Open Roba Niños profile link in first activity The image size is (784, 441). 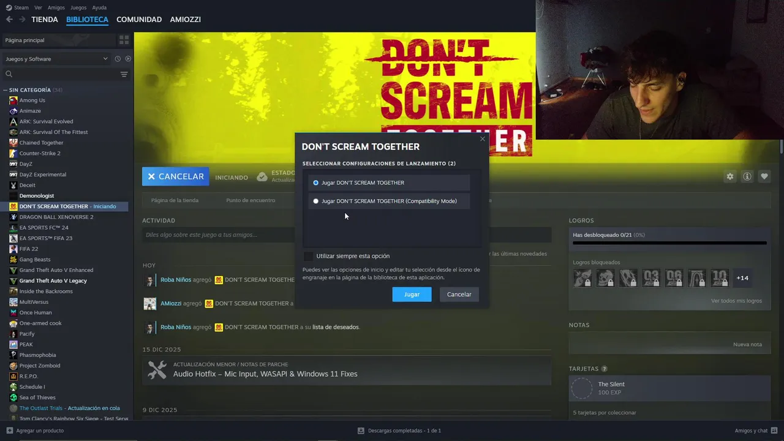coord(176,280)
